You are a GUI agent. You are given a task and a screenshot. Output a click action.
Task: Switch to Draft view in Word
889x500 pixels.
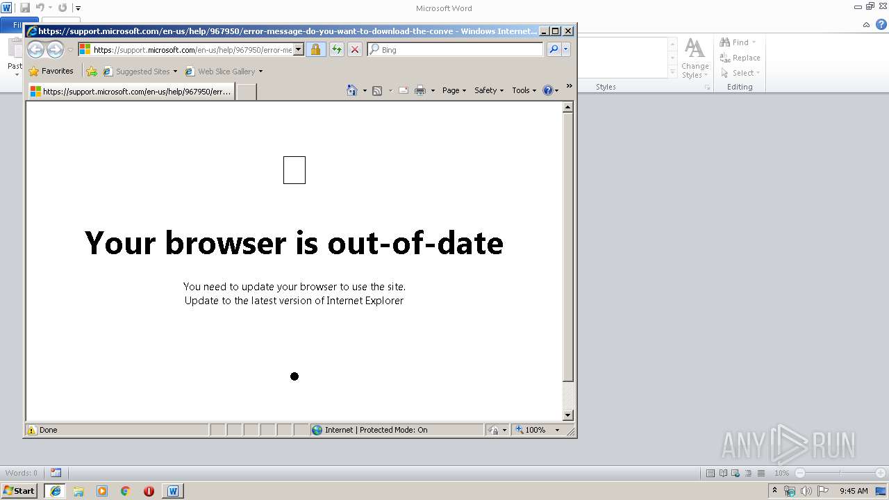click(x=761, y=473)
